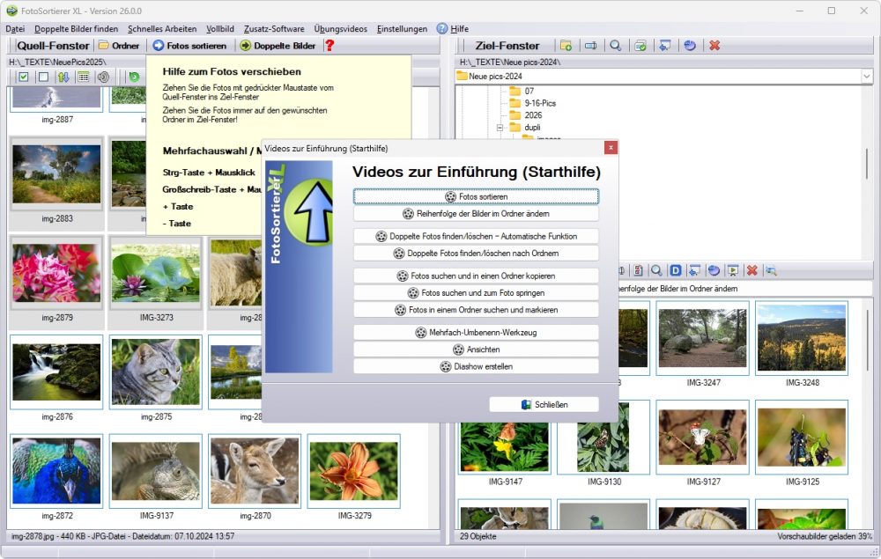Open the Übungsvideos menu
This screenshot has width=881, height=559.
[x=340, y=29]
